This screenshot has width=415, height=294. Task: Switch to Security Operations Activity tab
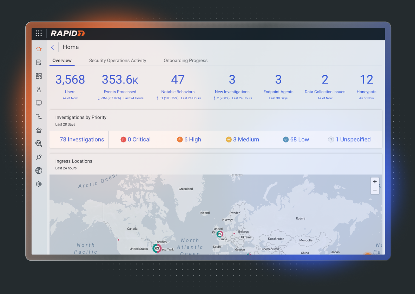118,60
